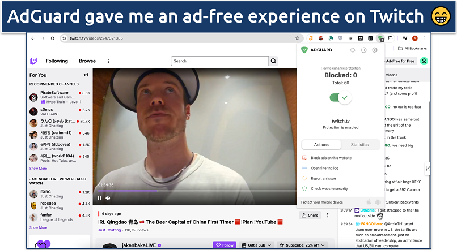Click the search magnifier button
This screenshot has width=457, height=250.
pyautogui.click(x=273, y=61)
